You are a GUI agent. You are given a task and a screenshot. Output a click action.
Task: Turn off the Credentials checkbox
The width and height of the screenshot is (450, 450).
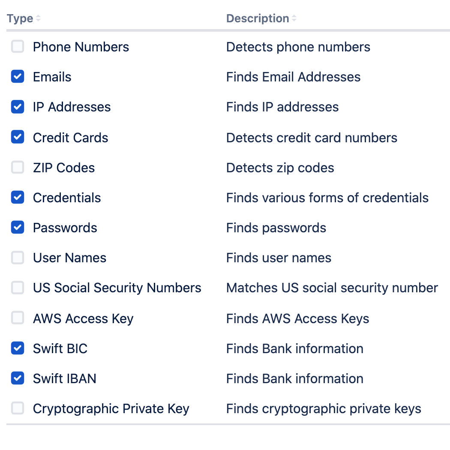[18, 198]
